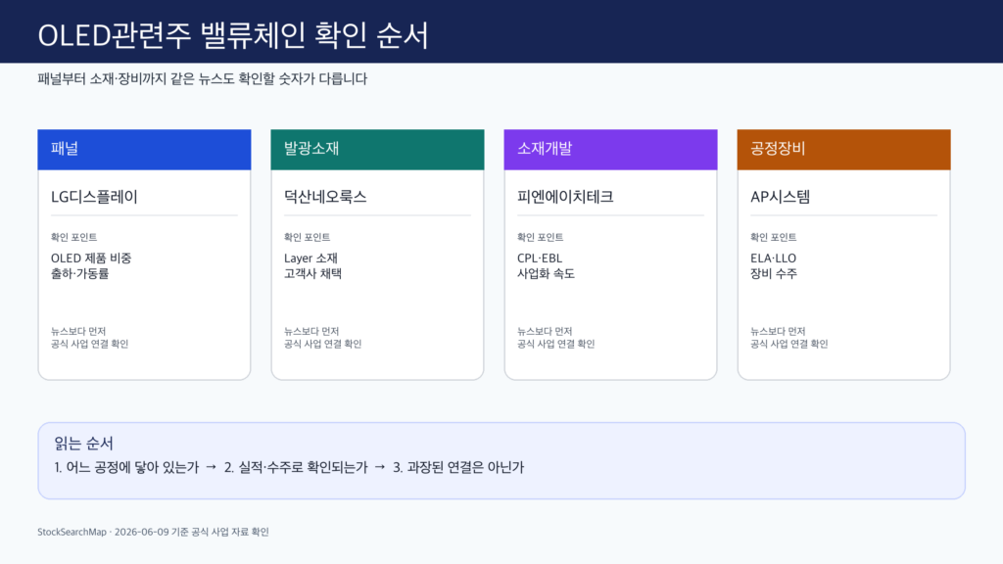
Task: Click '뉴스보다 먼저' note in 공정장비 card
Action: click(778, 331)
